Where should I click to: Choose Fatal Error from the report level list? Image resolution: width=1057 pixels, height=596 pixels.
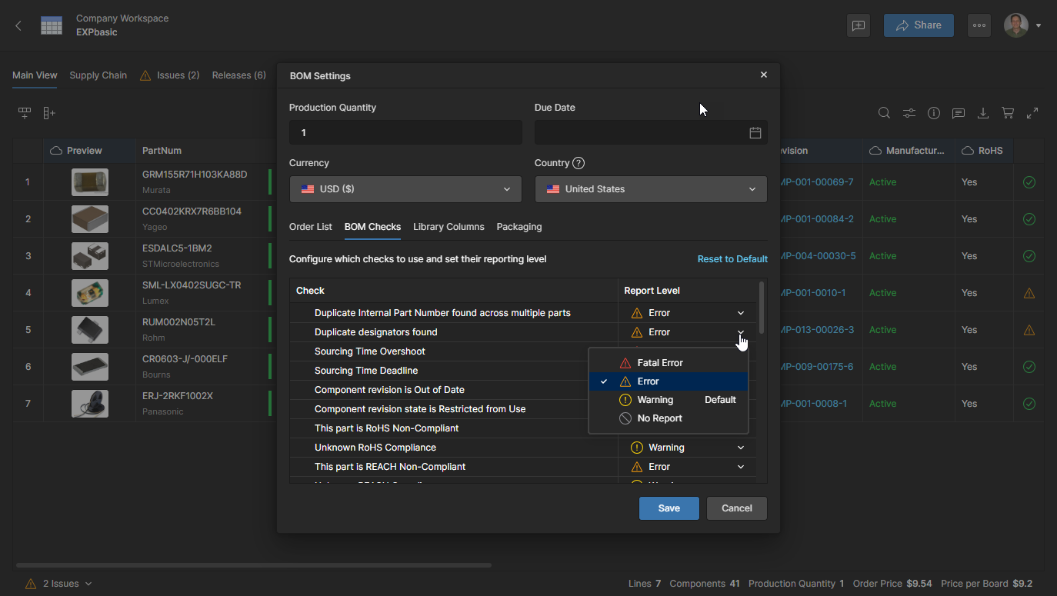pos(659,363)
